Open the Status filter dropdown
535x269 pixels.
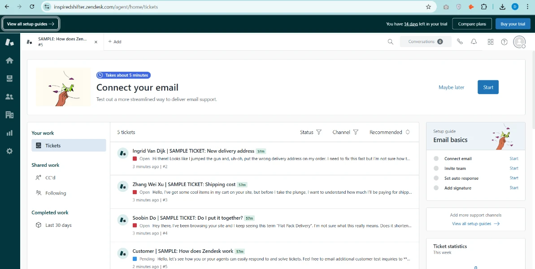[x=311, y=132]
